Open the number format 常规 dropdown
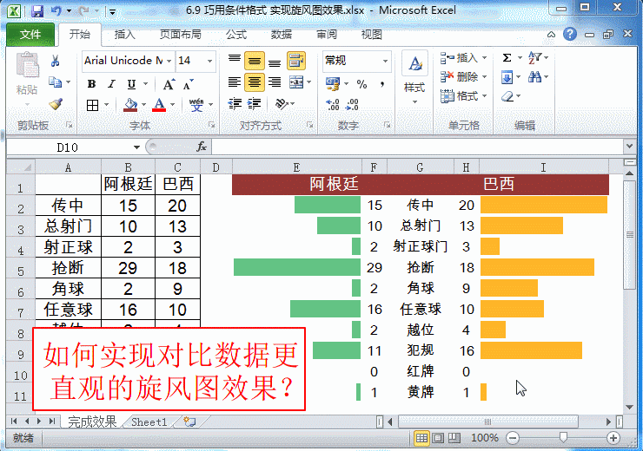The image size is (643, 451). pos(385,61)
